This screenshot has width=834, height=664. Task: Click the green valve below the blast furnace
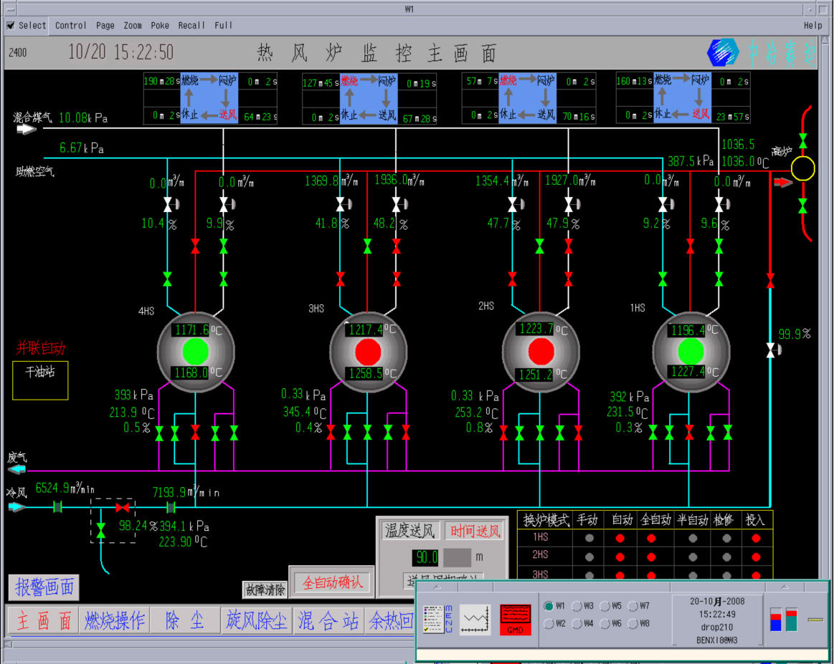(802, 205)
